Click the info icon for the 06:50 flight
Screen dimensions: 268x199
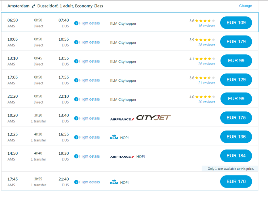[x=76, y=23]
